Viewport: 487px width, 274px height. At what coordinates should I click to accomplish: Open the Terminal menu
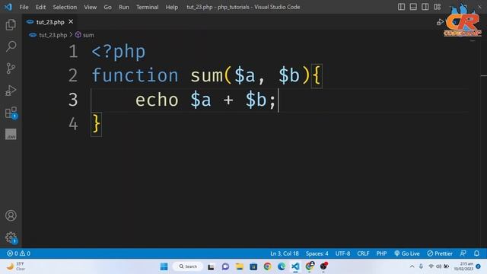[x=147, y=7]
